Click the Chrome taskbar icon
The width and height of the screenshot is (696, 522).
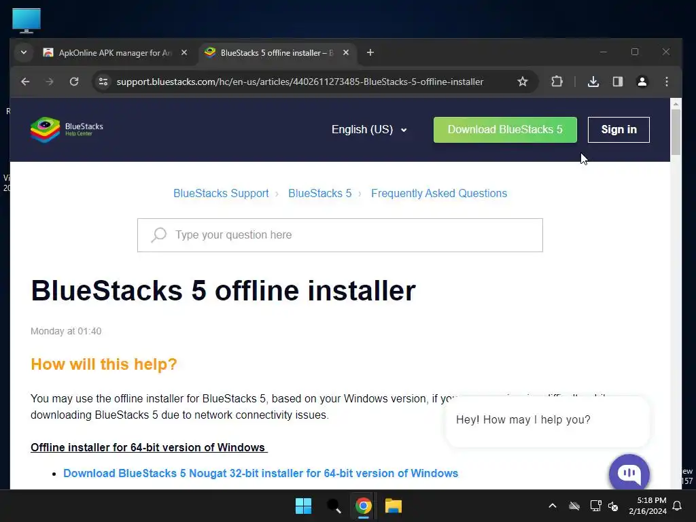click(363, 506)
